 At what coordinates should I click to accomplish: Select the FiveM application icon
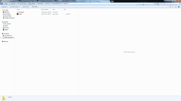tap(17, 14)
